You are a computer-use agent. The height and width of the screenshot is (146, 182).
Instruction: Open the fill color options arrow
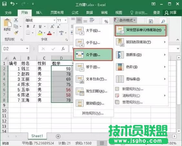pos(44,33)
